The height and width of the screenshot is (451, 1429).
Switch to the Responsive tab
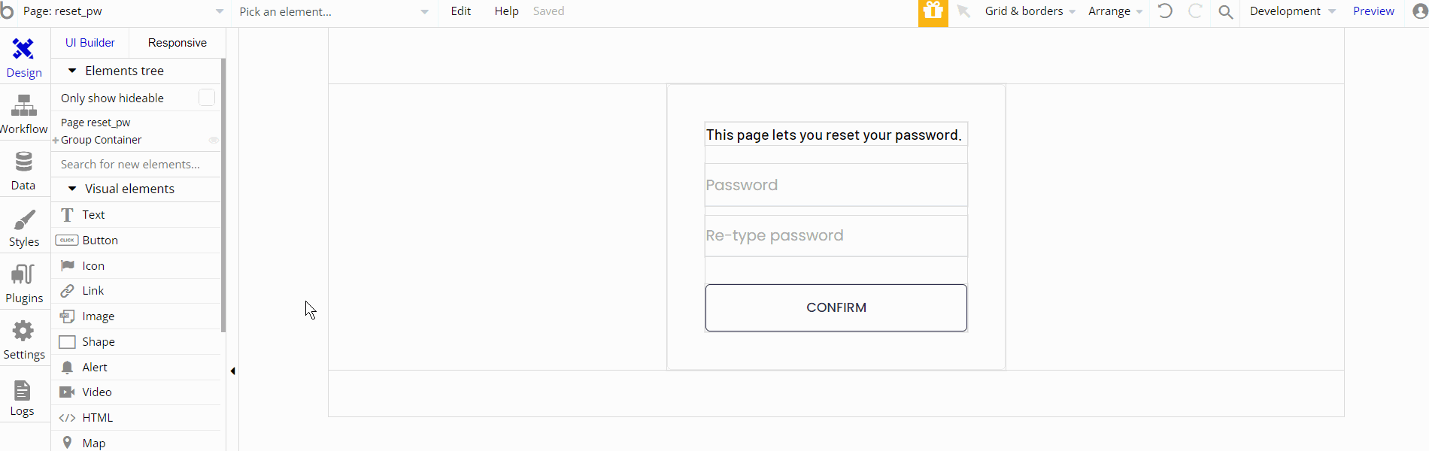[x=177, y=43]
